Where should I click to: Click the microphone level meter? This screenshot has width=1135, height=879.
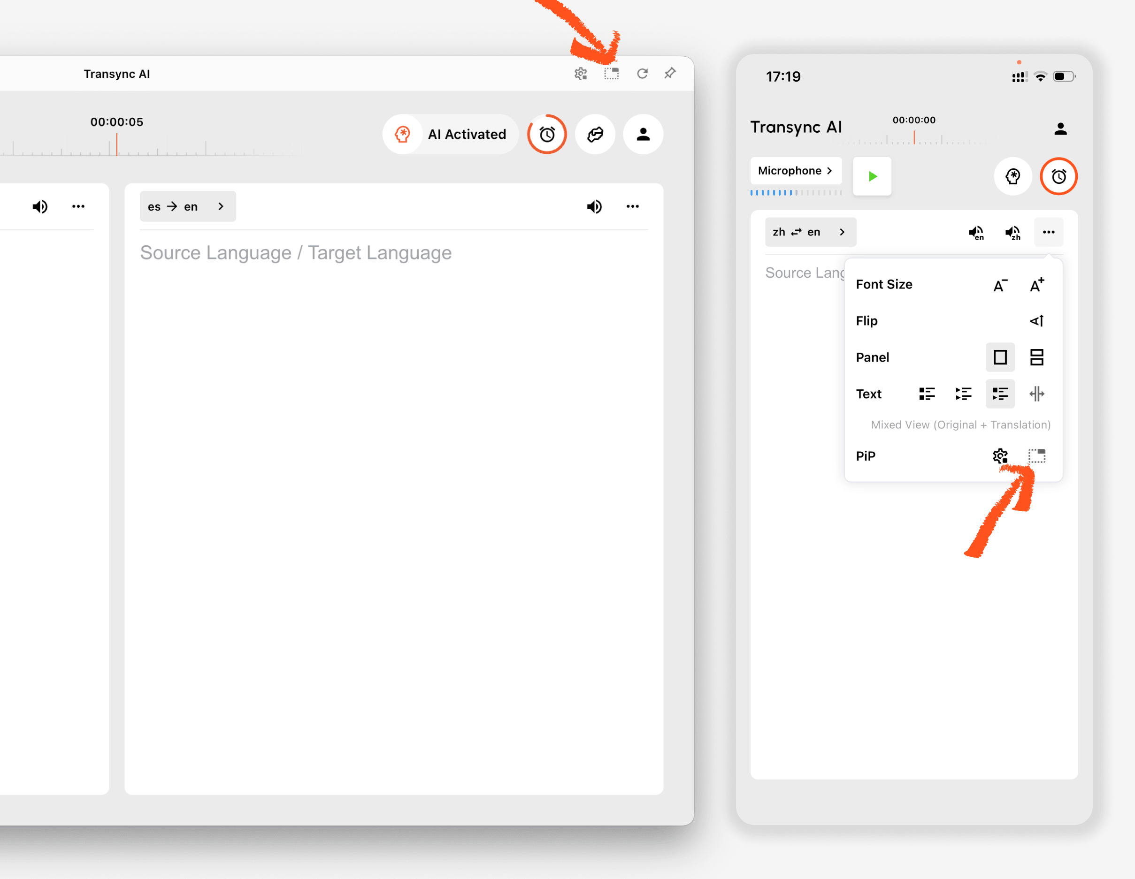click(x=796, y=193)
